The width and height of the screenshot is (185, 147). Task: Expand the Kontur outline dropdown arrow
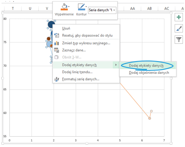[x=86, y=7]
